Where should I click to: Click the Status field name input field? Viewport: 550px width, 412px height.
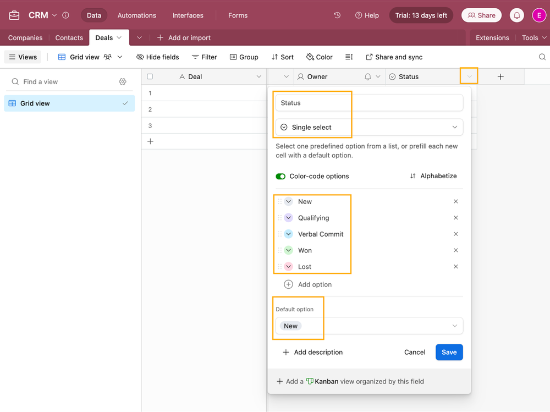[x=369, y=102]
